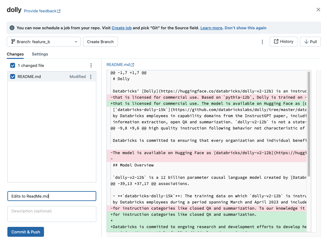Viewport: 327px width, 246px height.
Task: Uncheck the README.md file checkbox
Action: (12, 76)
